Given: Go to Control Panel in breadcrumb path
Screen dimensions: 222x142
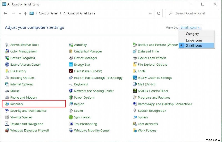Looking at the screenshot, I should (48, 13).
